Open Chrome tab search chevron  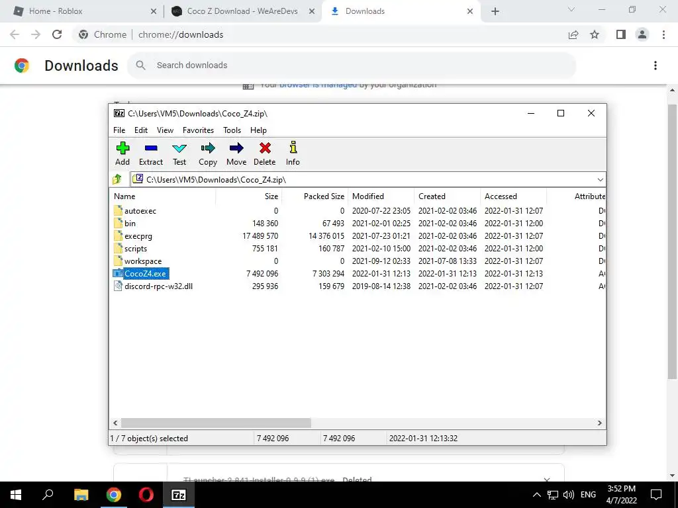(x=571, y=9)
